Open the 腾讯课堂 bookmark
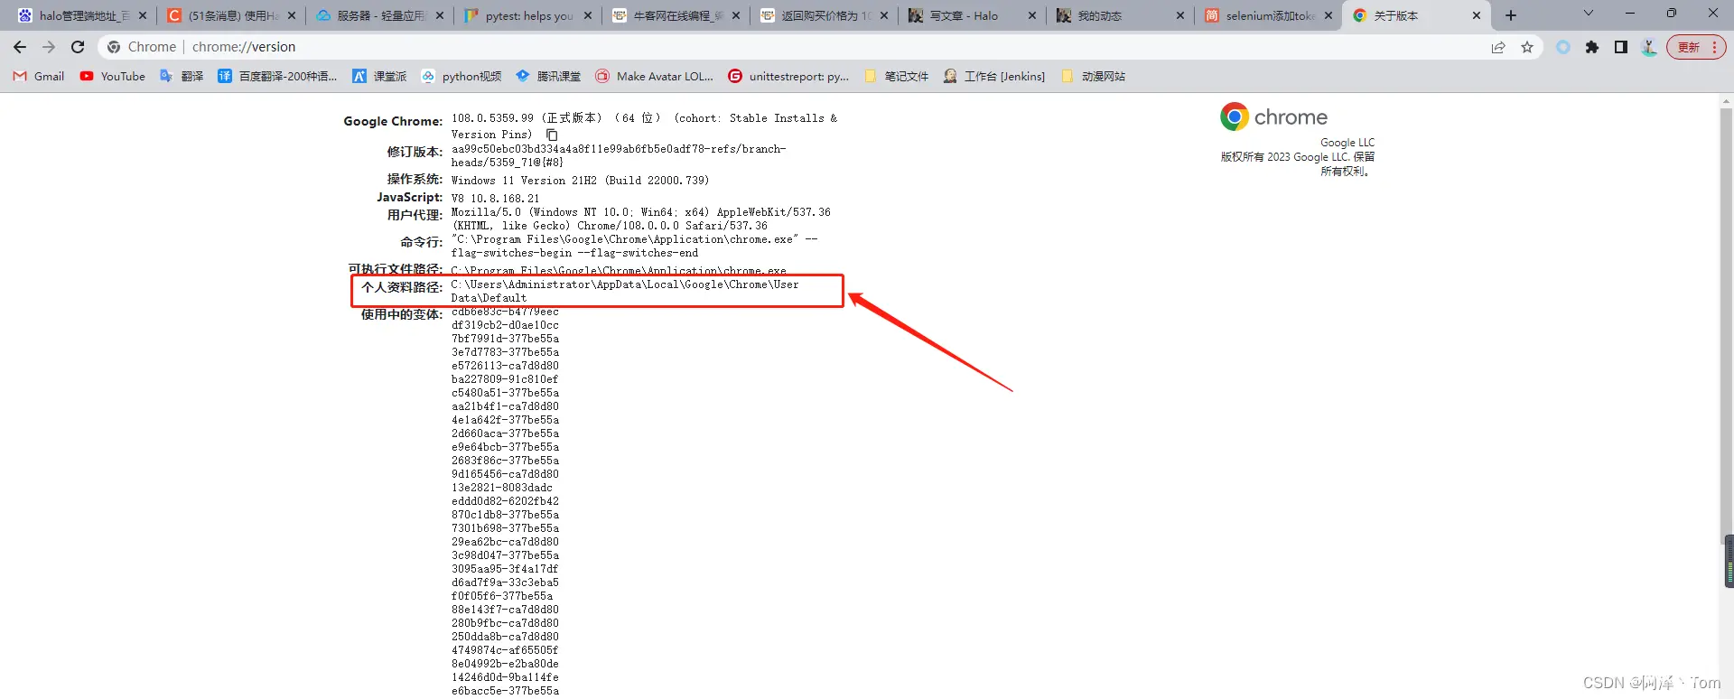 pyautogui.click(x=548, y=77)
